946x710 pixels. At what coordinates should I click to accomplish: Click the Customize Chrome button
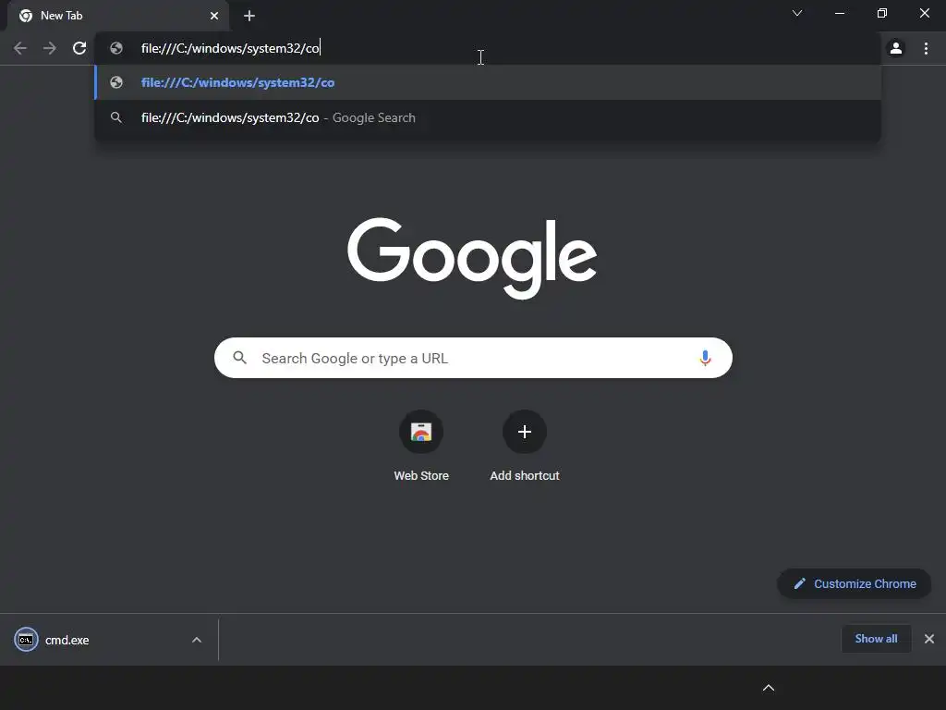(x=854, y=584)
